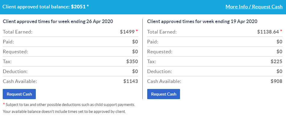Image resolution: width=286 pixels, height=118 pixels.
Task: Select the Client approved total balance $2051 text
Action: tap(45, 7)
